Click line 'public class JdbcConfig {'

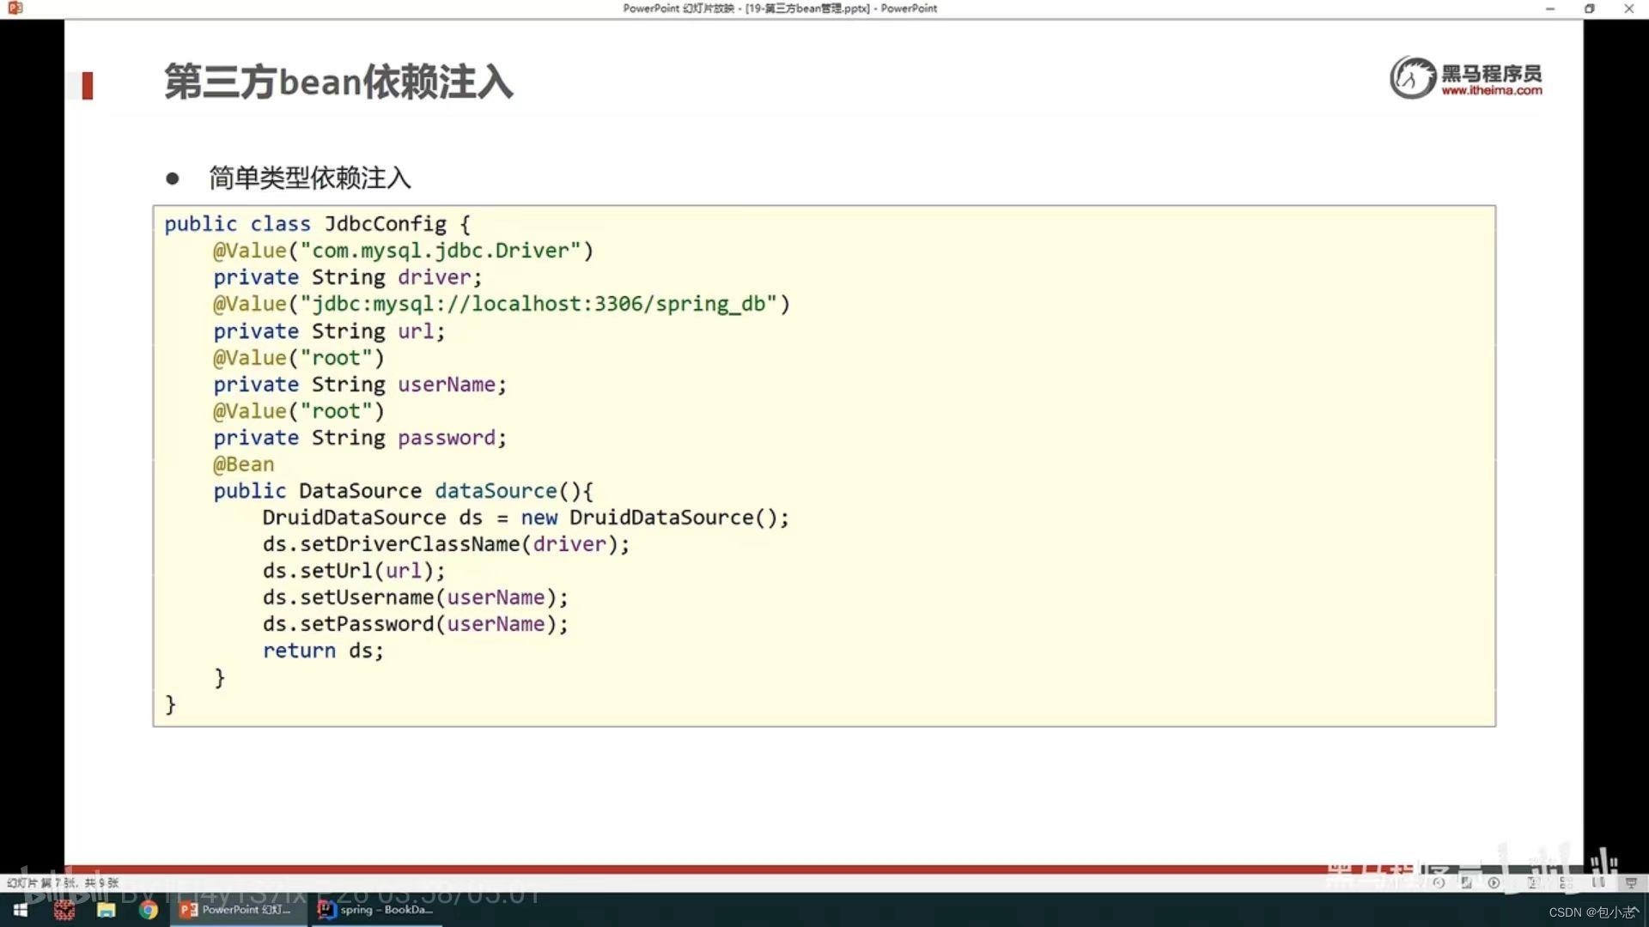pyautogui.click(x=318, y=224)
